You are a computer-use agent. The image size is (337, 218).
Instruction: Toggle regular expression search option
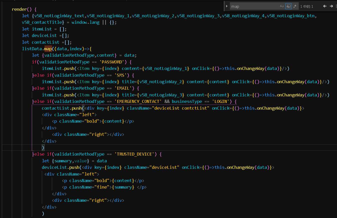(x=295, y=6)
